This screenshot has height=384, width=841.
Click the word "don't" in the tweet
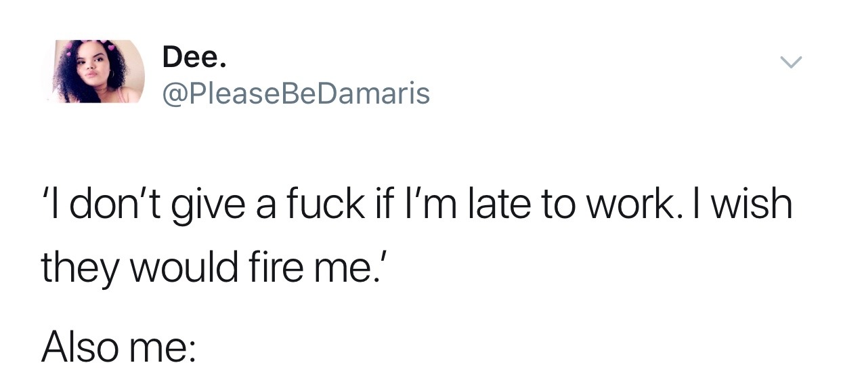pyautogui.click(x=120, y=205)
